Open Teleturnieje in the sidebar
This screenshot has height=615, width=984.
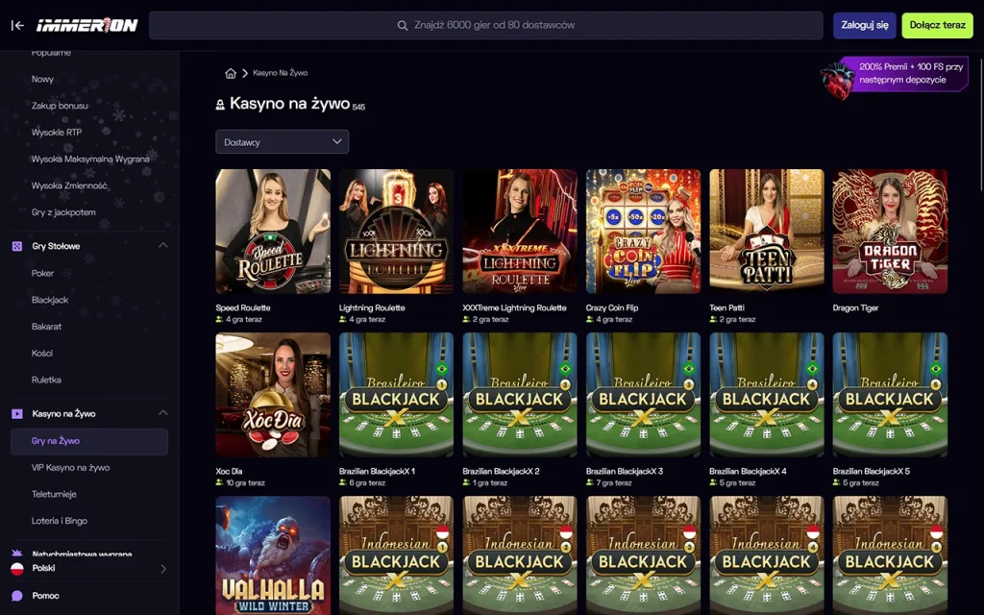pos(54,495)
